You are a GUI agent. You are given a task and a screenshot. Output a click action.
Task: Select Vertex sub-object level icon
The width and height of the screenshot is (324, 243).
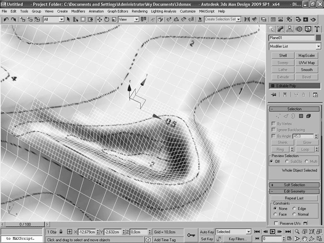tap(278, 116)
